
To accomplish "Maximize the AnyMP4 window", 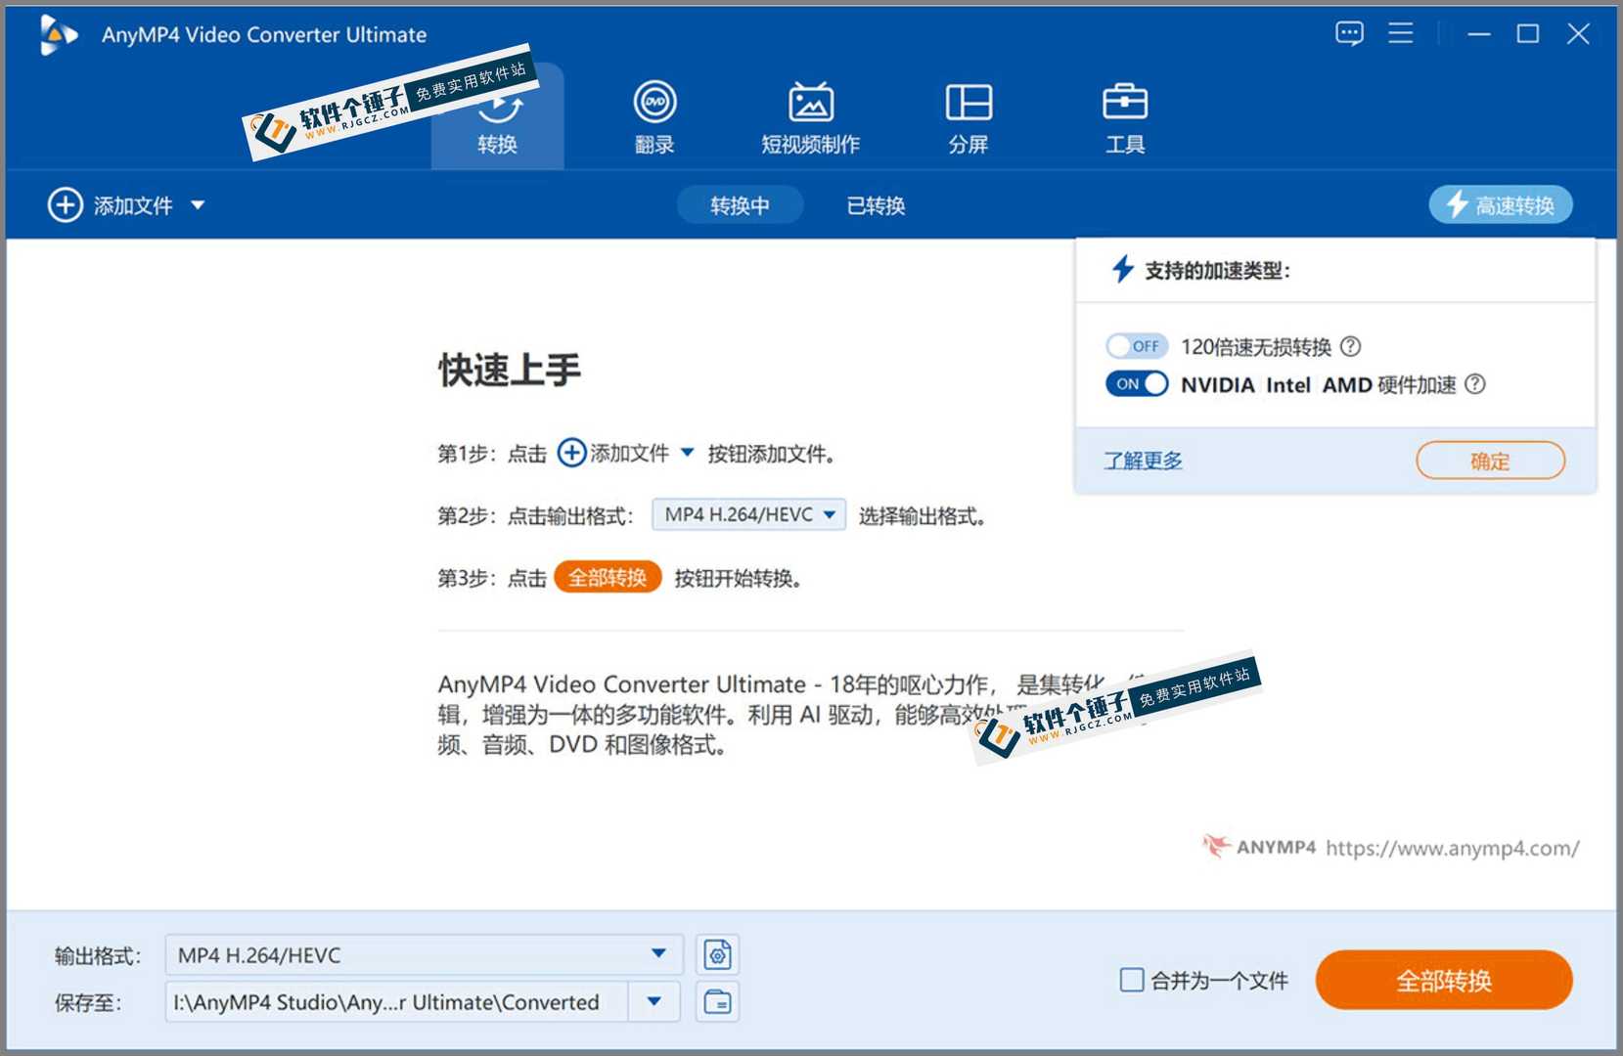I will click(x=1527, y=34).
